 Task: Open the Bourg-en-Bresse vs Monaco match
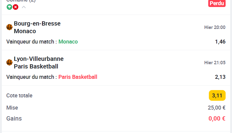pyautogui.click(x=37, y=27)
